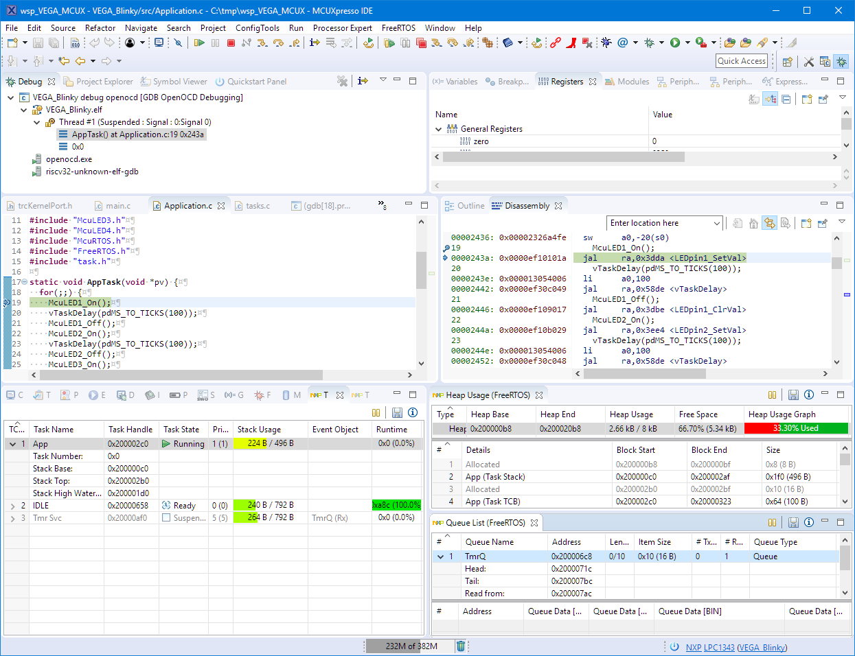The width and height of the screenshot is (855, 656).
Task: Click the Heap Usage Graph bar
Action: (795, 428)
